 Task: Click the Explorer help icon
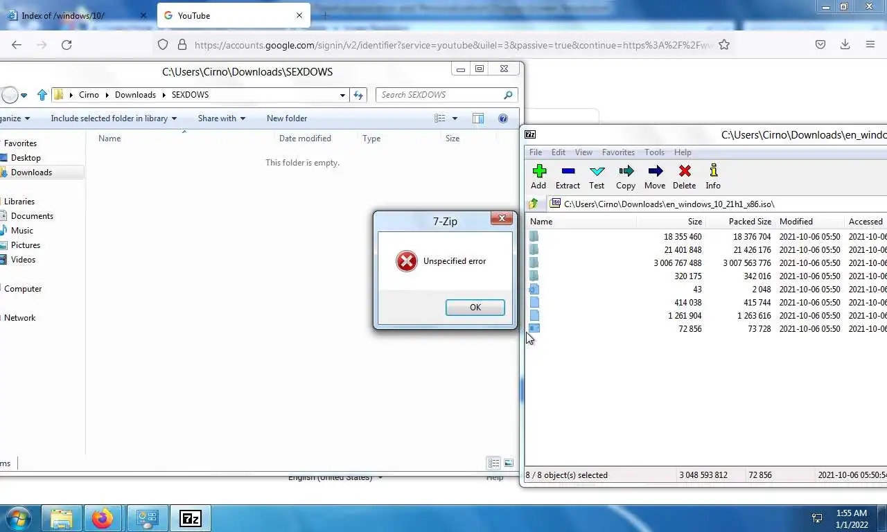pyautogui.click(x=503, y=118)
